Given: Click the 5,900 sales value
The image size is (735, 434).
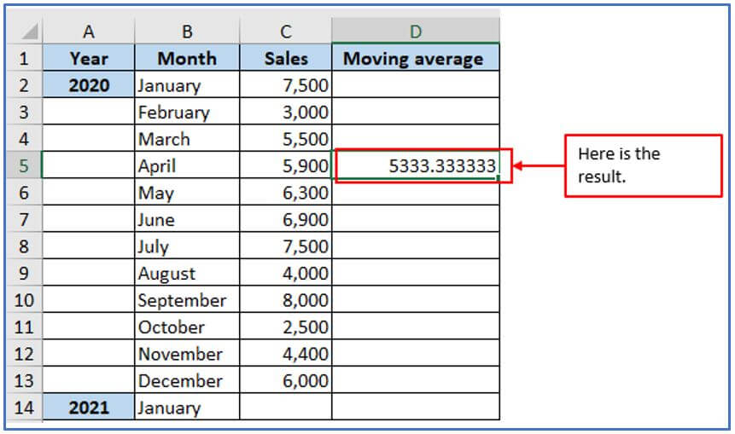Looking at the screenshot, I should 285,165.
